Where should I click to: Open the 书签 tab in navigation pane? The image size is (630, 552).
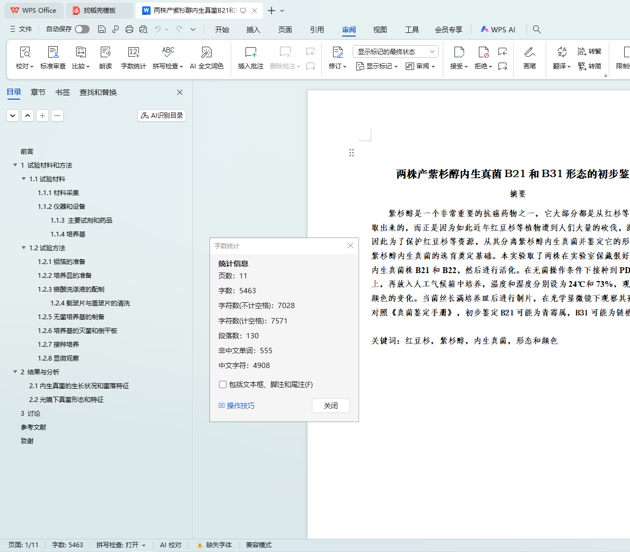pos(63,92)
